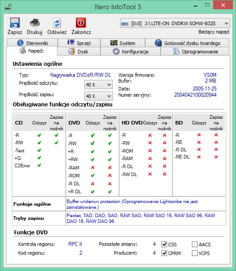Click the serial number 2004042100020944
The height and width of the screenshot is (271, 236).
click(x=195, y=95)
